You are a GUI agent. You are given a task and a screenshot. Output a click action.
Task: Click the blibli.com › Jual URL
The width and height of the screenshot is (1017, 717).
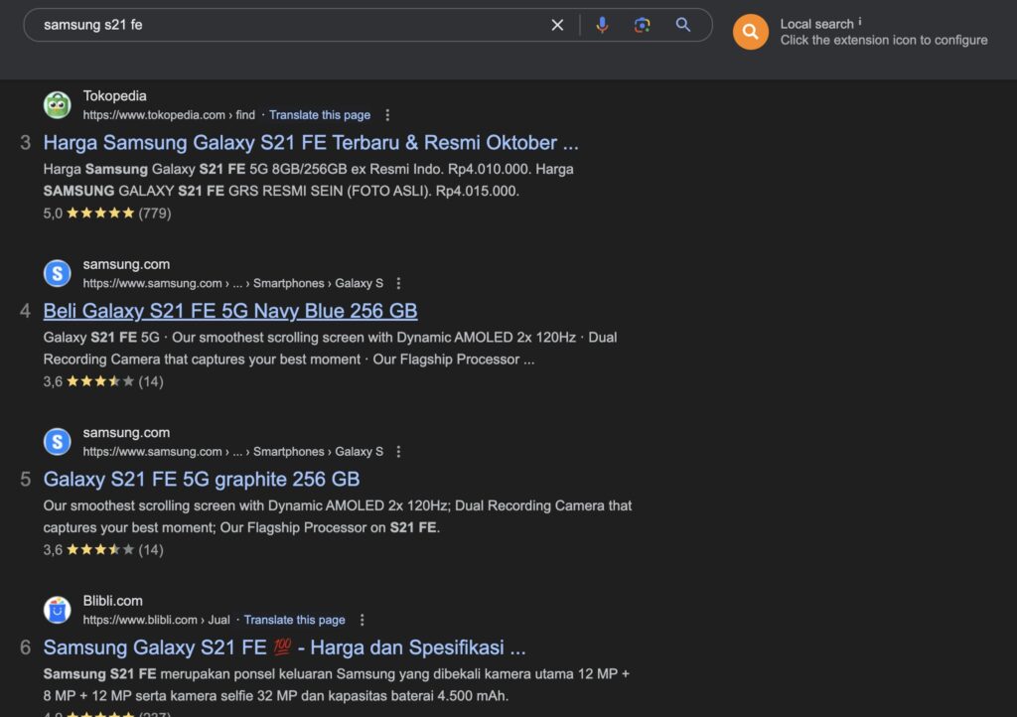[x=156, y=620]
